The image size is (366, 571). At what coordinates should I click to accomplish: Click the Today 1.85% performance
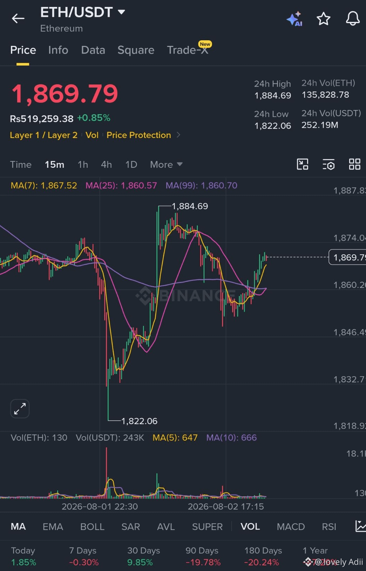(x=23, y=556)
